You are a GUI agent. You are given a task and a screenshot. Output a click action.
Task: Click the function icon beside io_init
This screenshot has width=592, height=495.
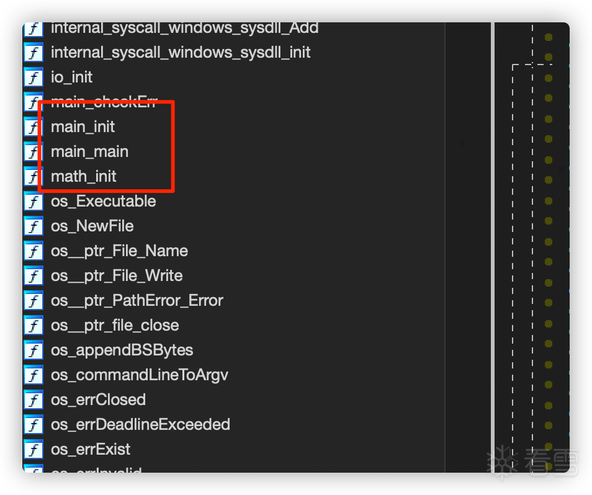click(x=33, y=78)
